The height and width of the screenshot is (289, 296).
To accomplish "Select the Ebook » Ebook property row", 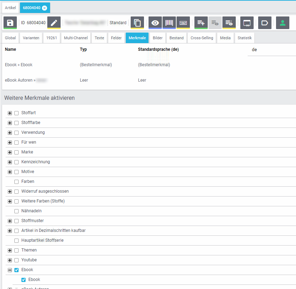I will pyautogui.click(x=19, y=65).
